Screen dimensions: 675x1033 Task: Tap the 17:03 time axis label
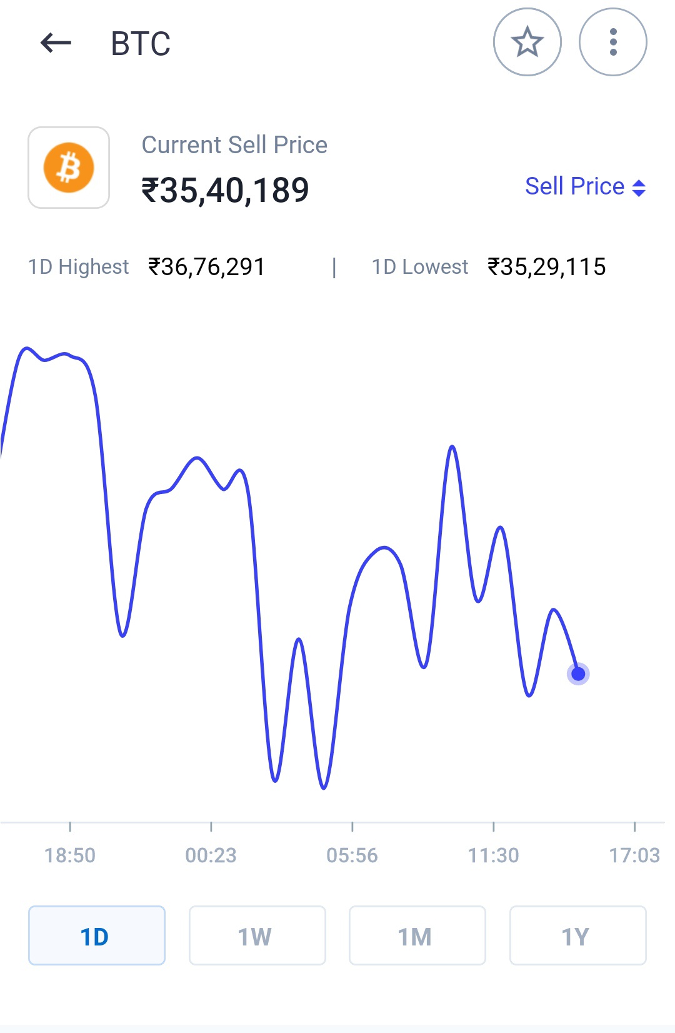[x=635, y=855]
